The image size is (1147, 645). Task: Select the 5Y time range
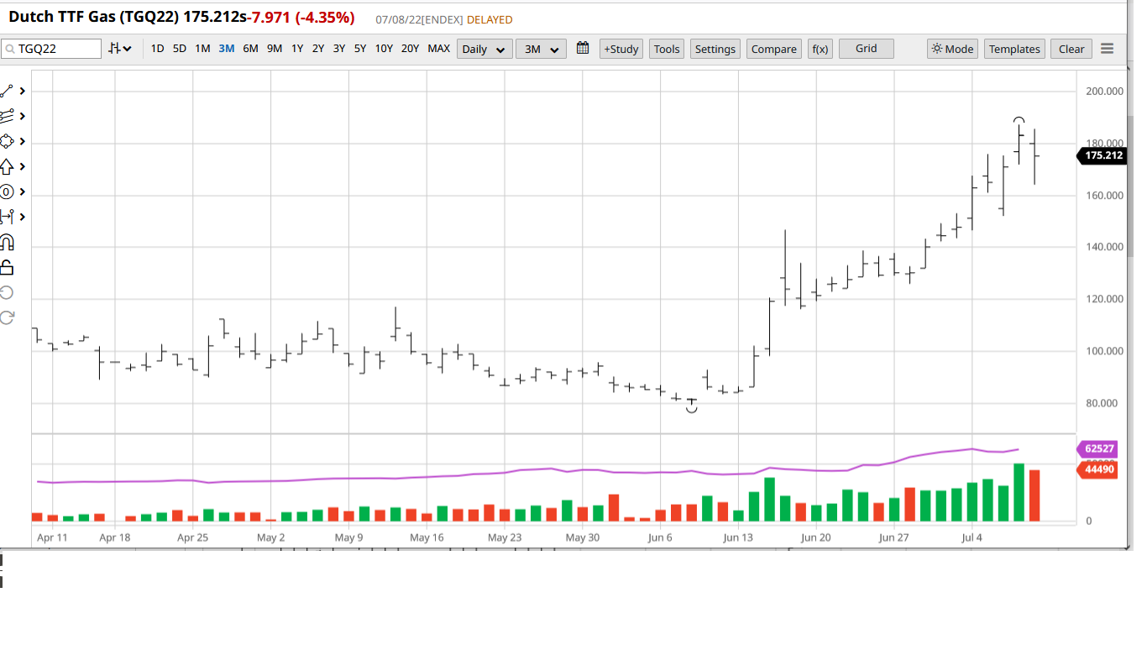[360, 49]
